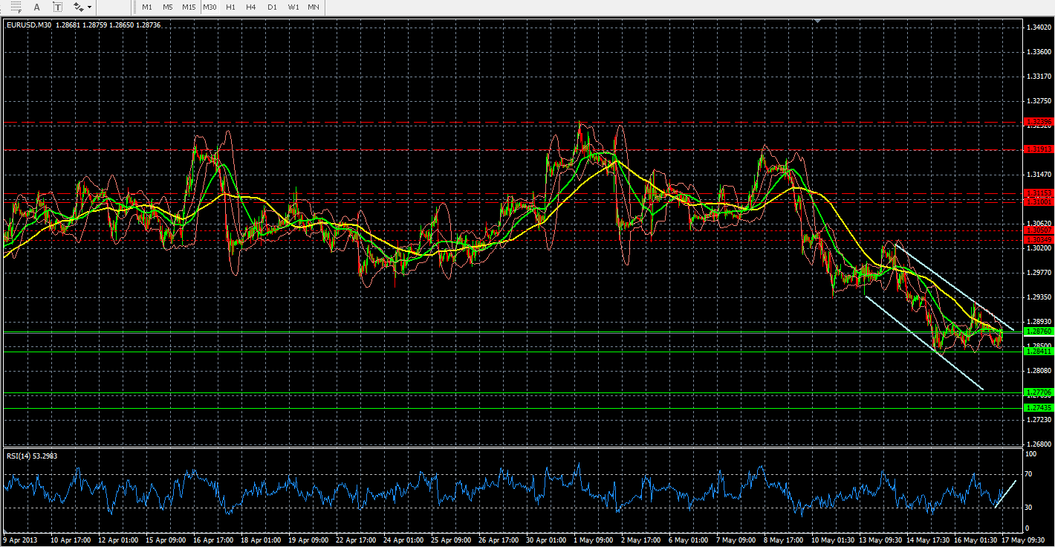Click red price label 1.32396
This screenshot has width=1055, height=547.
click(x=1039, y=121)
